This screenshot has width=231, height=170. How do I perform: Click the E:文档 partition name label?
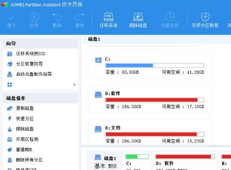pyautogui.click(x=113, y=128)
